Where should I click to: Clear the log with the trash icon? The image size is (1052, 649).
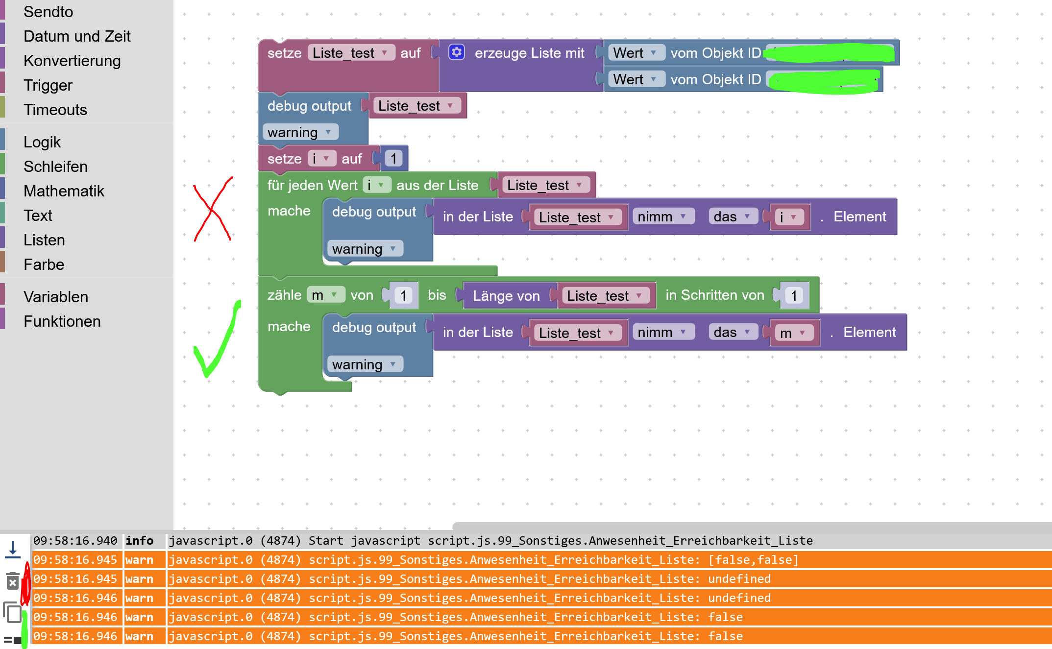[12, 581]
